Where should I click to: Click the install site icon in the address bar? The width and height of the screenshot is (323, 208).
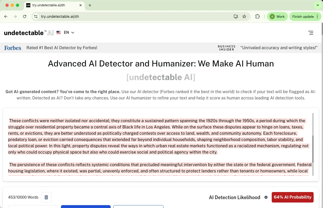236,16
